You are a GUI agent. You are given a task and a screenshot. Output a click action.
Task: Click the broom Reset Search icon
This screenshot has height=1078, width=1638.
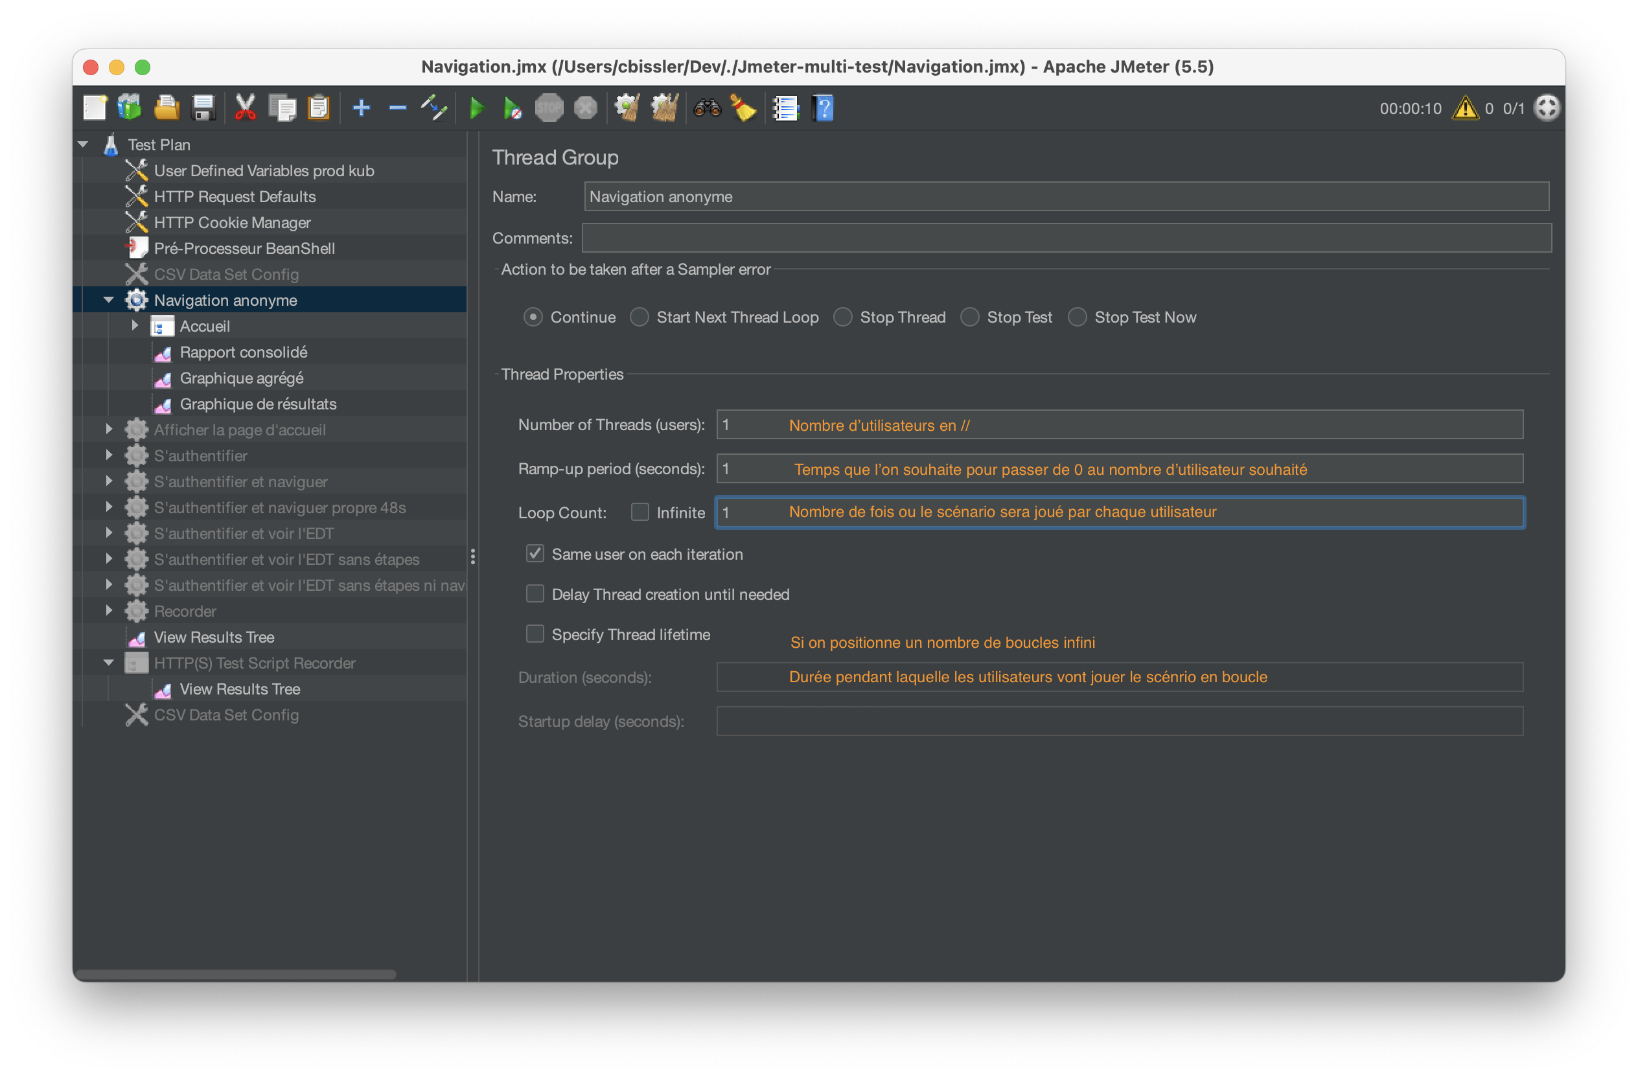point(743,108)
